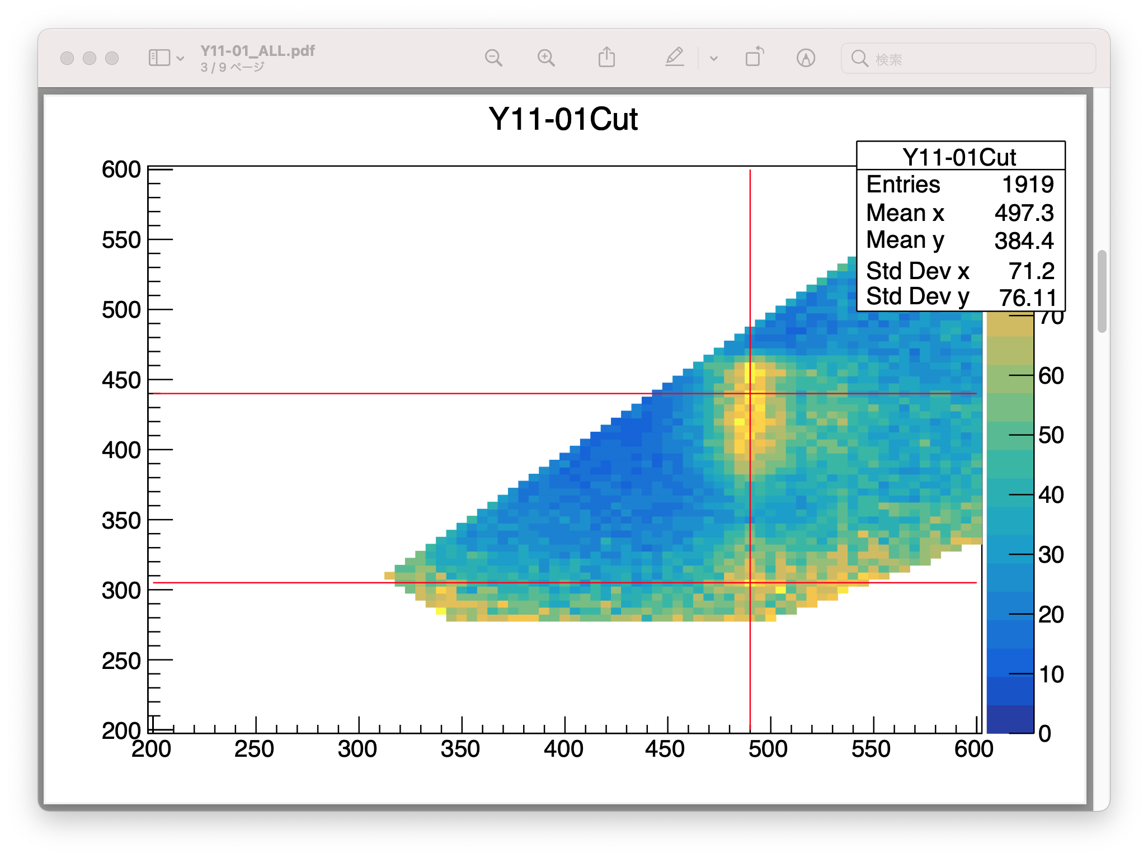1148x858 pixels.
Task: Click the x-axis label 250
Action: [x=254, y=749]
